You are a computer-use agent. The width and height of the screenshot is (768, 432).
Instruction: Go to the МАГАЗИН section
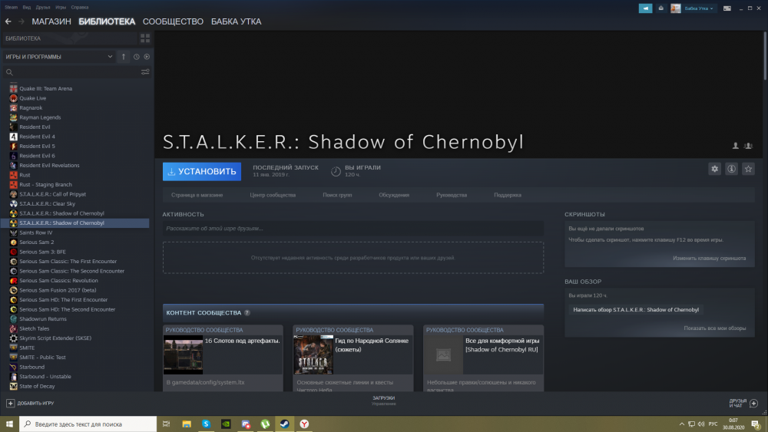(51, 21)
